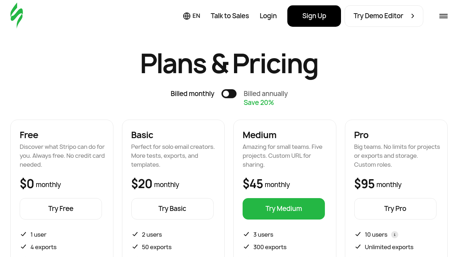Go to Login
This screenshot has width=458, height=257.
tap(268, 16)
